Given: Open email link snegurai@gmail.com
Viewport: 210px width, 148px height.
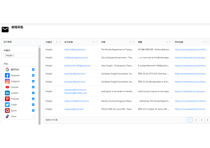Looking at the screenshot, I should point(74,109).
